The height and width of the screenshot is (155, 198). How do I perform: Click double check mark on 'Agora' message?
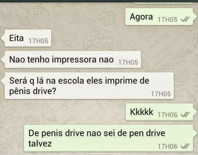[x=185, y=20]
